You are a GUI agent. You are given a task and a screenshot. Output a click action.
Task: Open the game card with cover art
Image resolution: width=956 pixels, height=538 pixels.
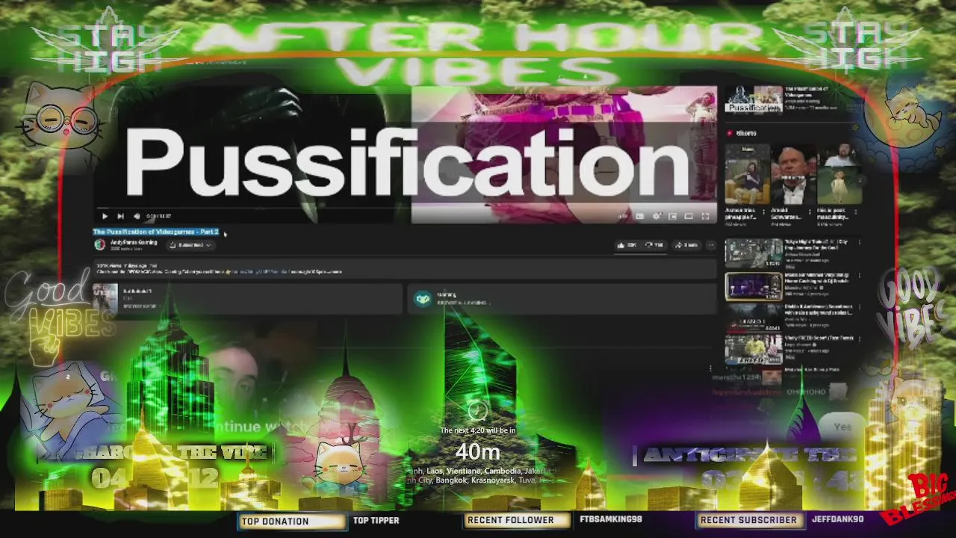(x=246, y=298)
